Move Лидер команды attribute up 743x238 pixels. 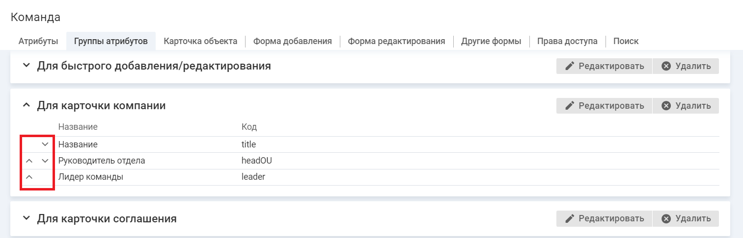coord(29,177)
